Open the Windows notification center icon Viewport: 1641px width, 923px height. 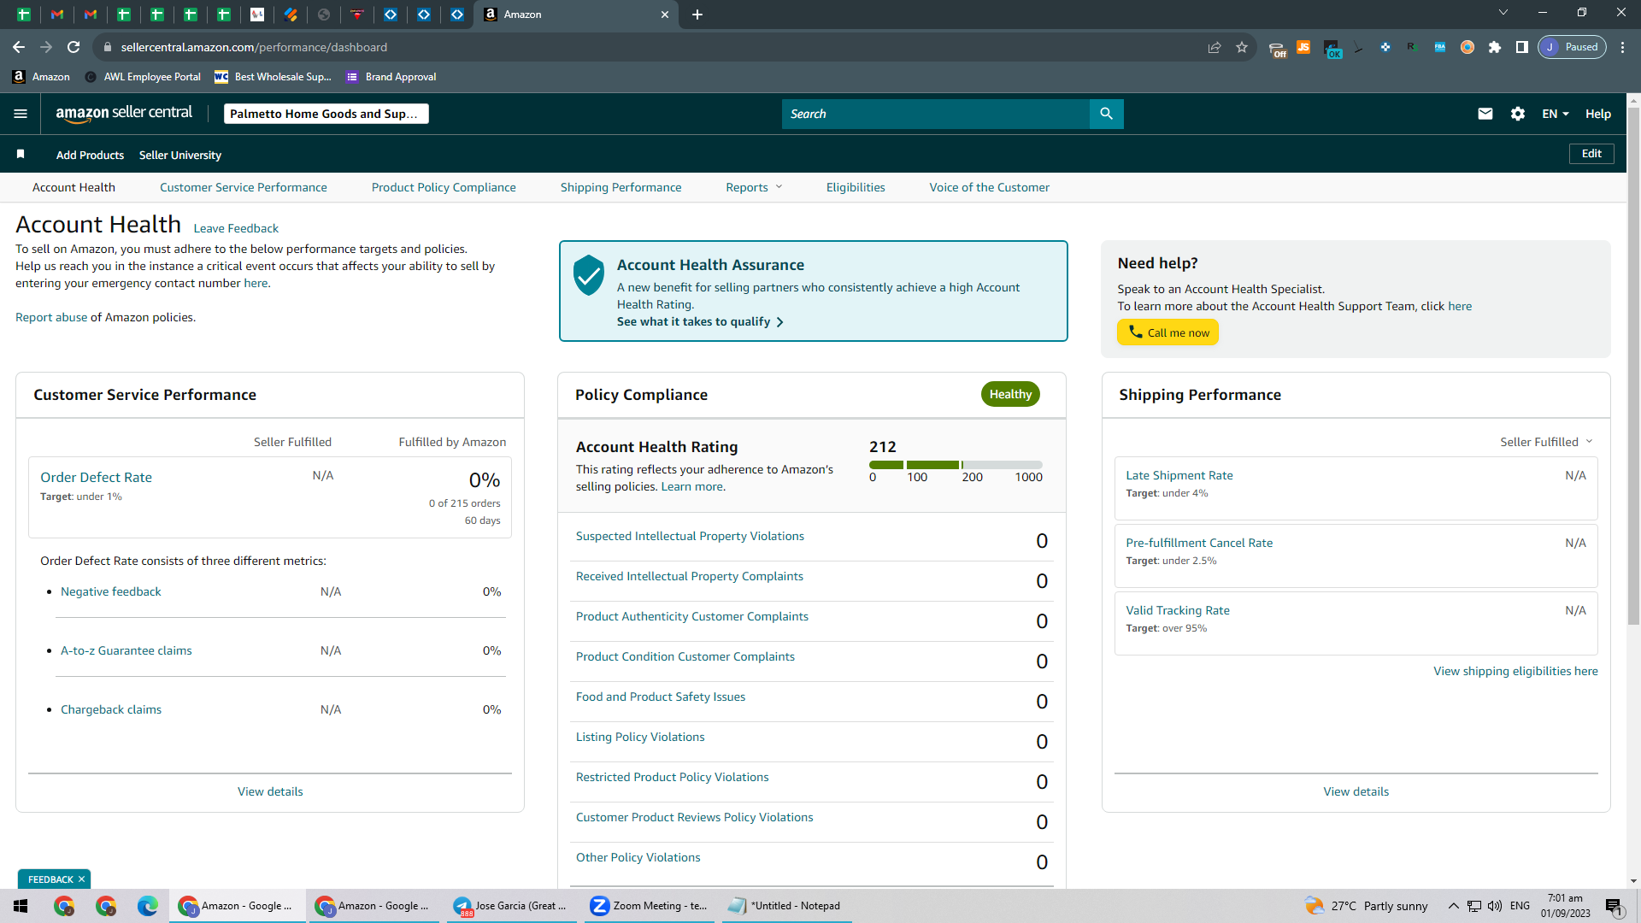coord(1615,906)
